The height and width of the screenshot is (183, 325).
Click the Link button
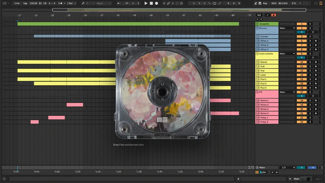pos(17,3)
